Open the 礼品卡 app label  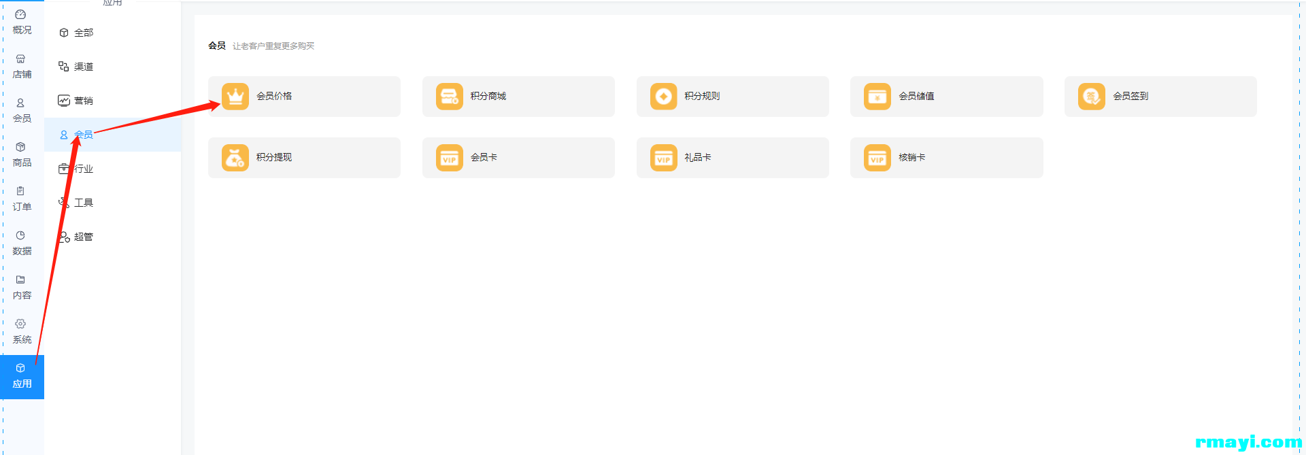click(x=698, y=158)
